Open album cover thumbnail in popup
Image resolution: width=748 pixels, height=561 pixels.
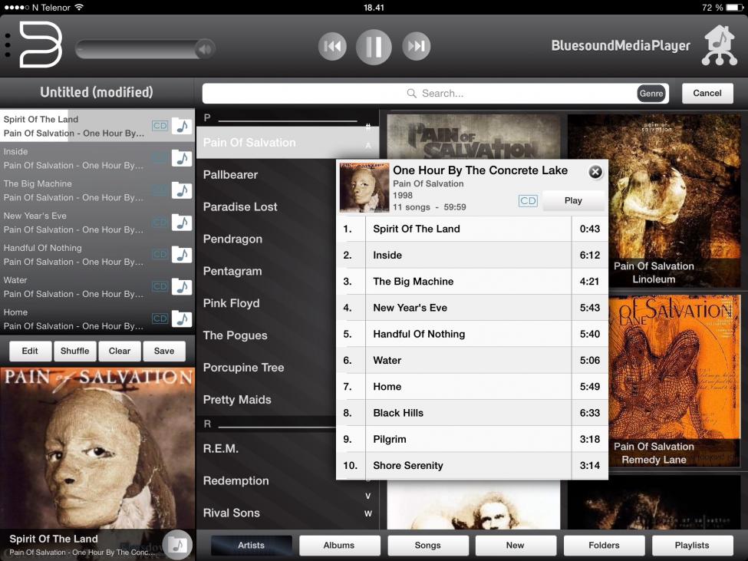pos(364,187)
